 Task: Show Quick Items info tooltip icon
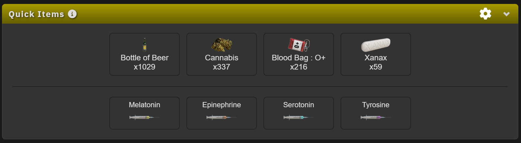pos(72,14)
